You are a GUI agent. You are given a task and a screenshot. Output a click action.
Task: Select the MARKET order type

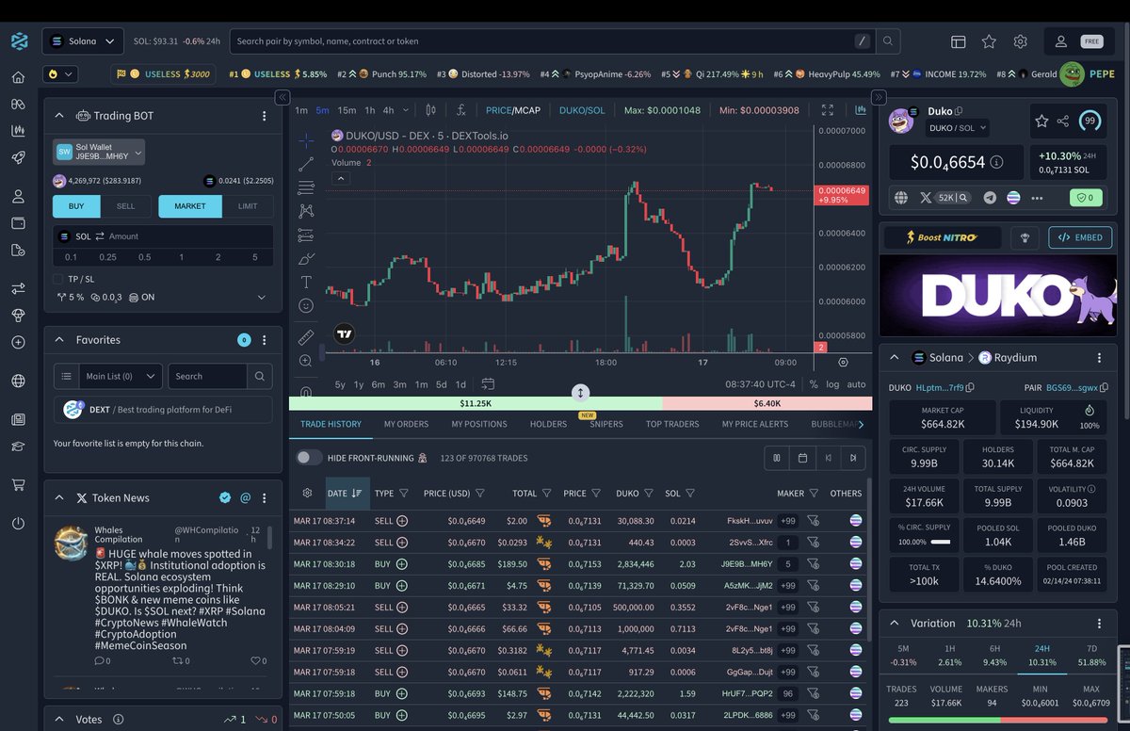pyautogui.click(x=190, y=206)
